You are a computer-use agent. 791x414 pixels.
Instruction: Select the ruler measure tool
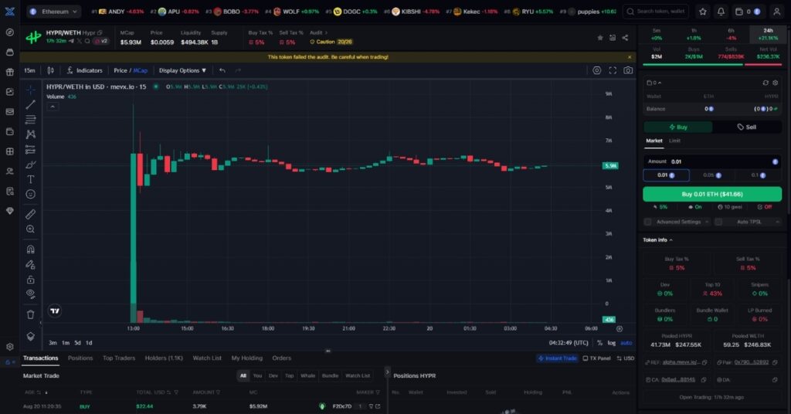click(30, 214)
